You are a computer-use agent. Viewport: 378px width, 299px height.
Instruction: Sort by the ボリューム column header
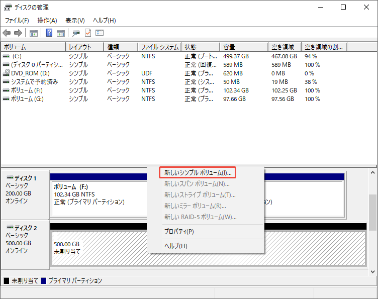[33, 47]
